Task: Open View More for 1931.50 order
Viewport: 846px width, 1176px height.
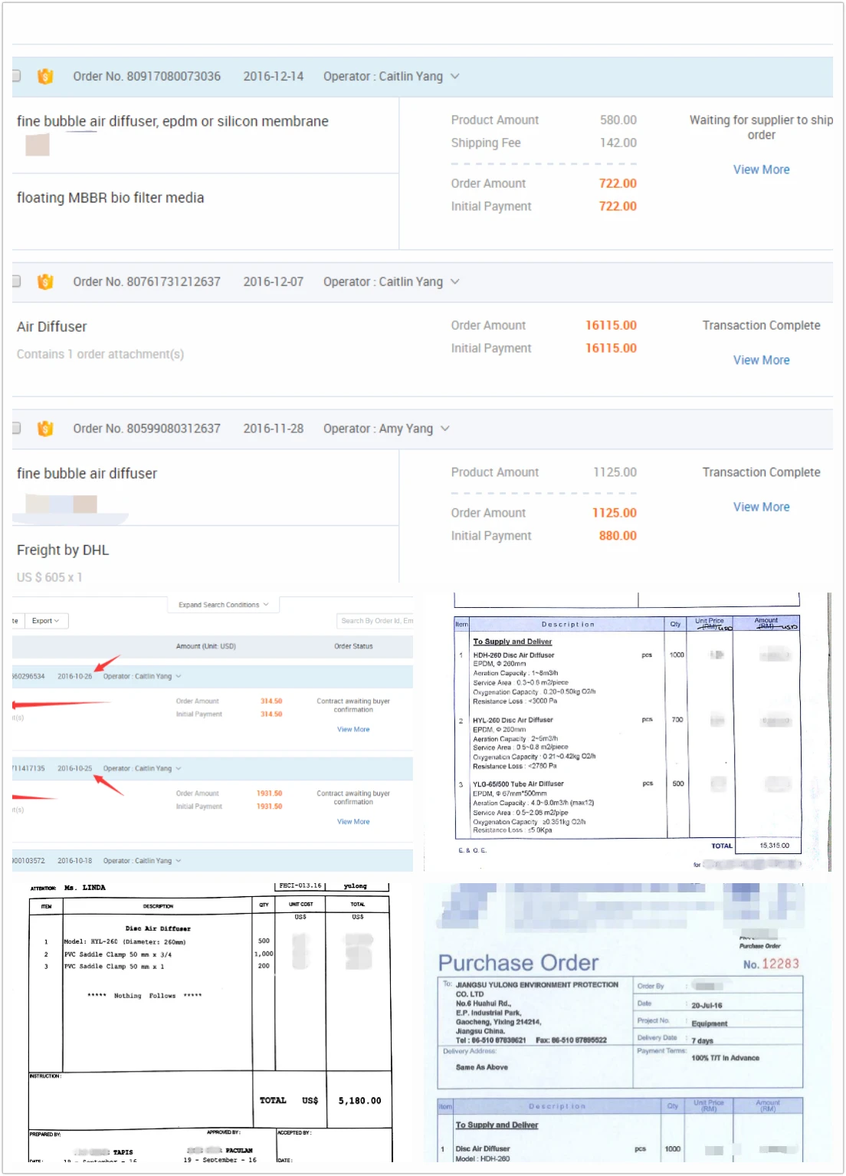Action: click(353, 822)
